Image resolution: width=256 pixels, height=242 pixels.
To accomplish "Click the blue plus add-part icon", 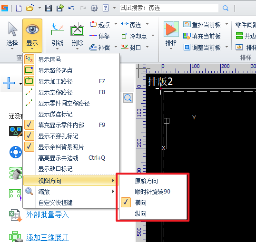I will click(x=9, y=83).
